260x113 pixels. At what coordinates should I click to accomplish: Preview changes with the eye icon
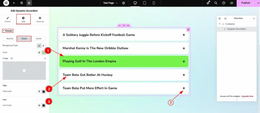[x=232, y=3]
